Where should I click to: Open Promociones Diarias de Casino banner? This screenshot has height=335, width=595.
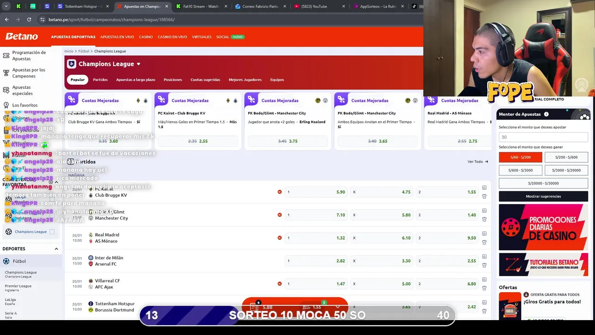(x=543, y=227)
